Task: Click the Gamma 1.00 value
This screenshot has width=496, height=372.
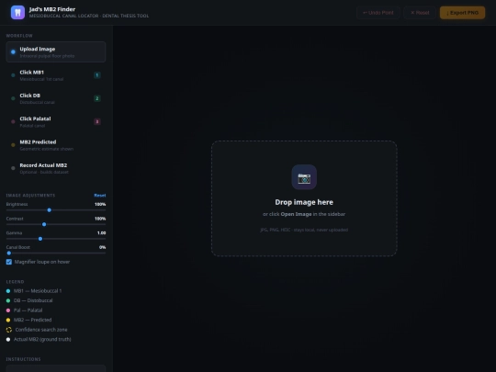Action: pyautogui.click(x=102, y=232)
